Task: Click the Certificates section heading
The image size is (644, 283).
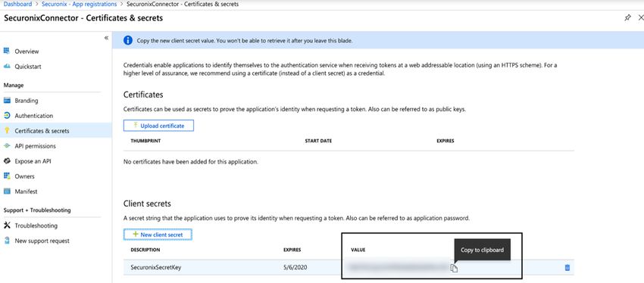Action: pos(143,95)
